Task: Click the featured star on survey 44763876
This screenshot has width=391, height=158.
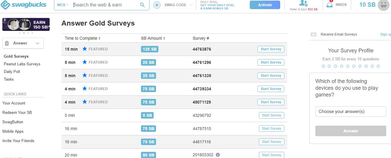Action: (85, 49)
